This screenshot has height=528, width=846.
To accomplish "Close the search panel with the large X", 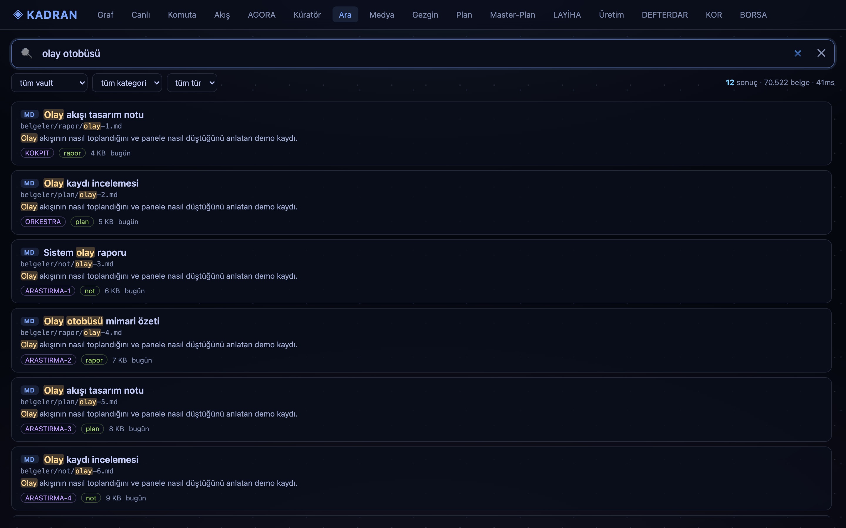I will point(821,53).
